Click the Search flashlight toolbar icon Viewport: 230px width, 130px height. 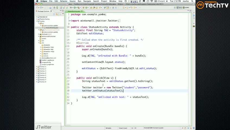[100, 8]
